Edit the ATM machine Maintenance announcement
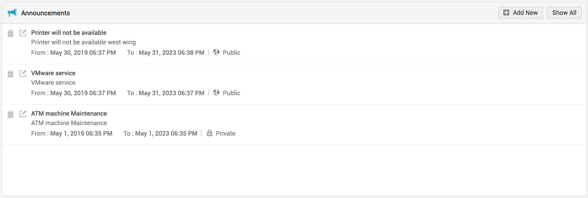Viewport: 588px width, 198px height. point(23,114)
